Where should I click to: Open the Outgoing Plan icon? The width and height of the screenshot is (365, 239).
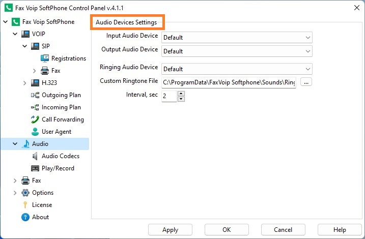(x=35, y=95)
